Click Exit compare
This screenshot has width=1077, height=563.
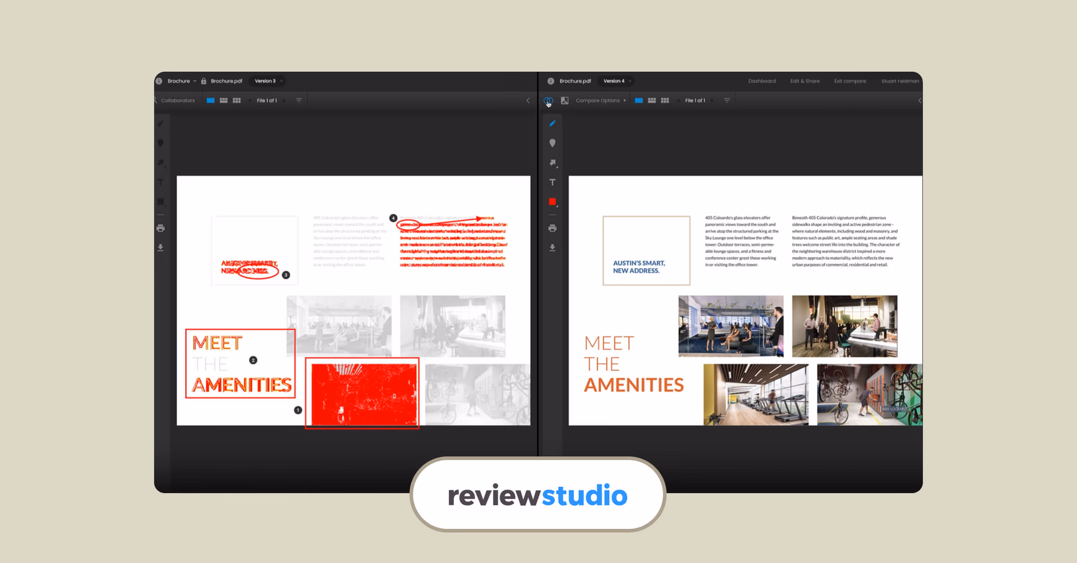[x=850, y=81]
